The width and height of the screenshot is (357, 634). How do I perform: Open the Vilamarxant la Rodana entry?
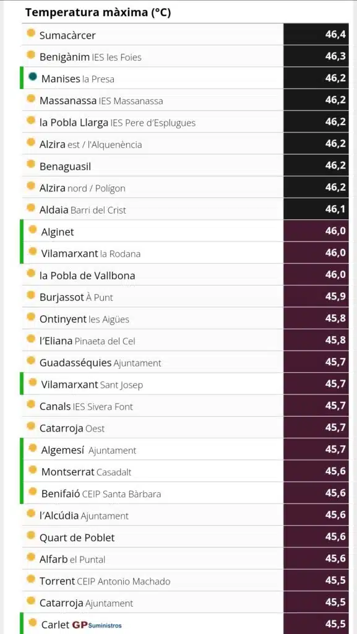pyautogui.click(x=186, y=253)
